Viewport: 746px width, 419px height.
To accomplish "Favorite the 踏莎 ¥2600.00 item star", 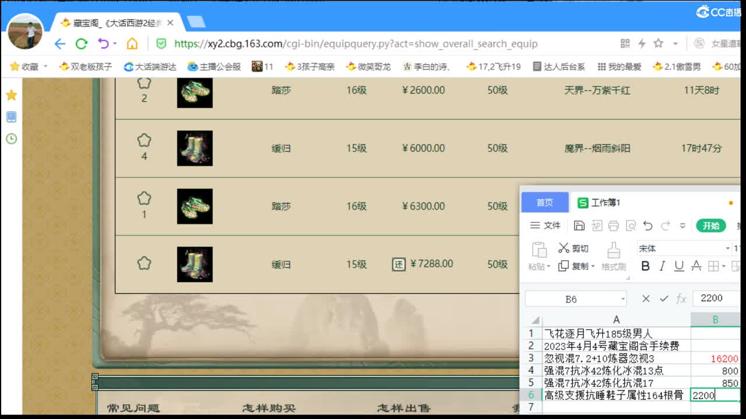I will (x=144, y=83).
